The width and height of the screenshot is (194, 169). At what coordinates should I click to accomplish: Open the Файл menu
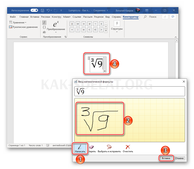click(13, 17)
